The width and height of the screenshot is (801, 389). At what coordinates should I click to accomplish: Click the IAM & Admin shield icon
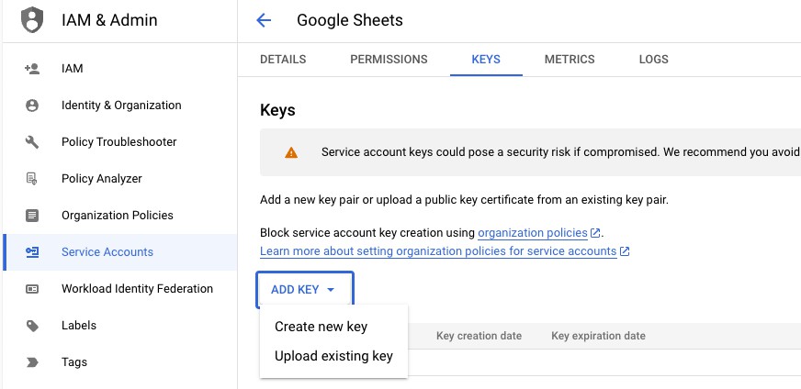click(x=32, y=19)
